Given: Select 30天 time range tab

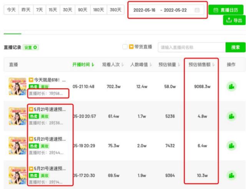Looking at the screenshot, I should tap(67, 10).
